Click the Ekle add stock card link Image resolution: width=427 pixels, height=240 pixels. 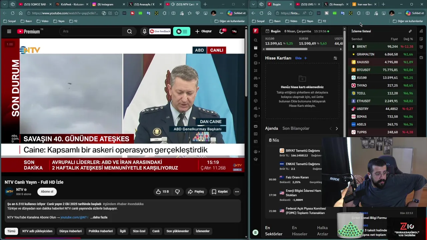(301, 58)
